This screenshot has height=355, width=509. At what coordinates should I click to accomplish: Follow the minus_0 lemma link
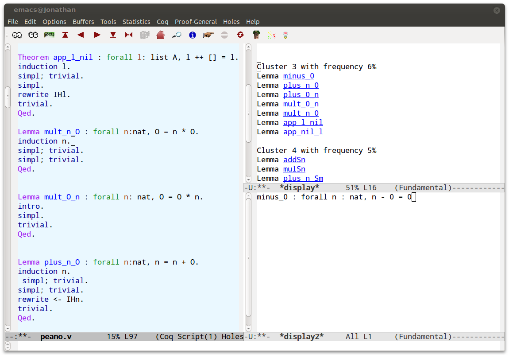point(299,76)
